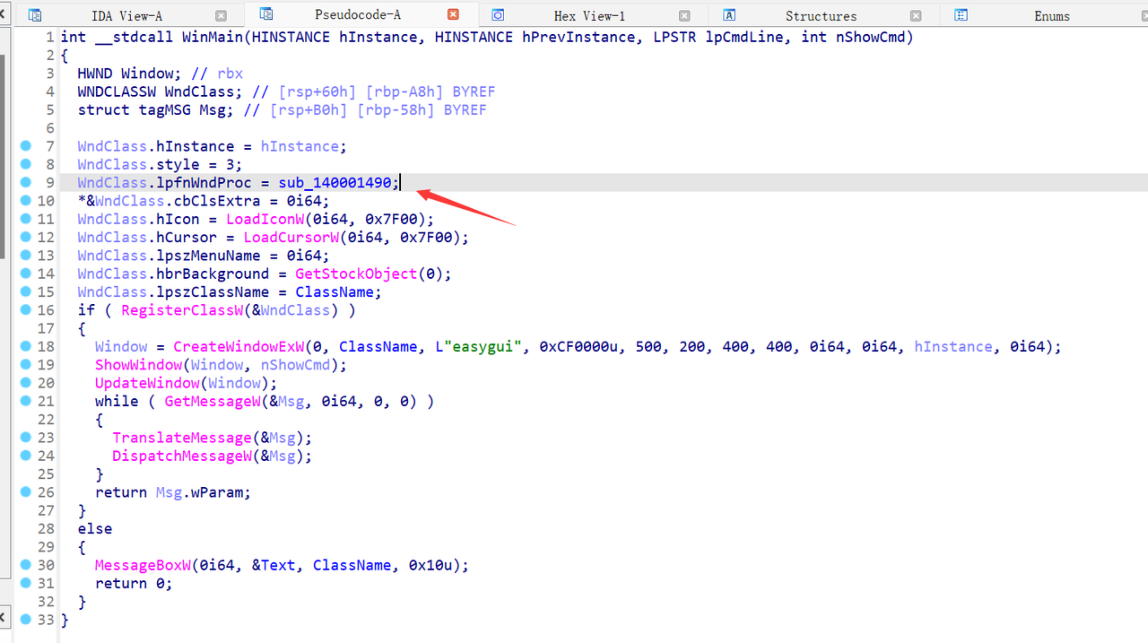This screenshot has width=1148, height=643.
Task: Close the Structures tab
Action: click(x=915, y=15)
